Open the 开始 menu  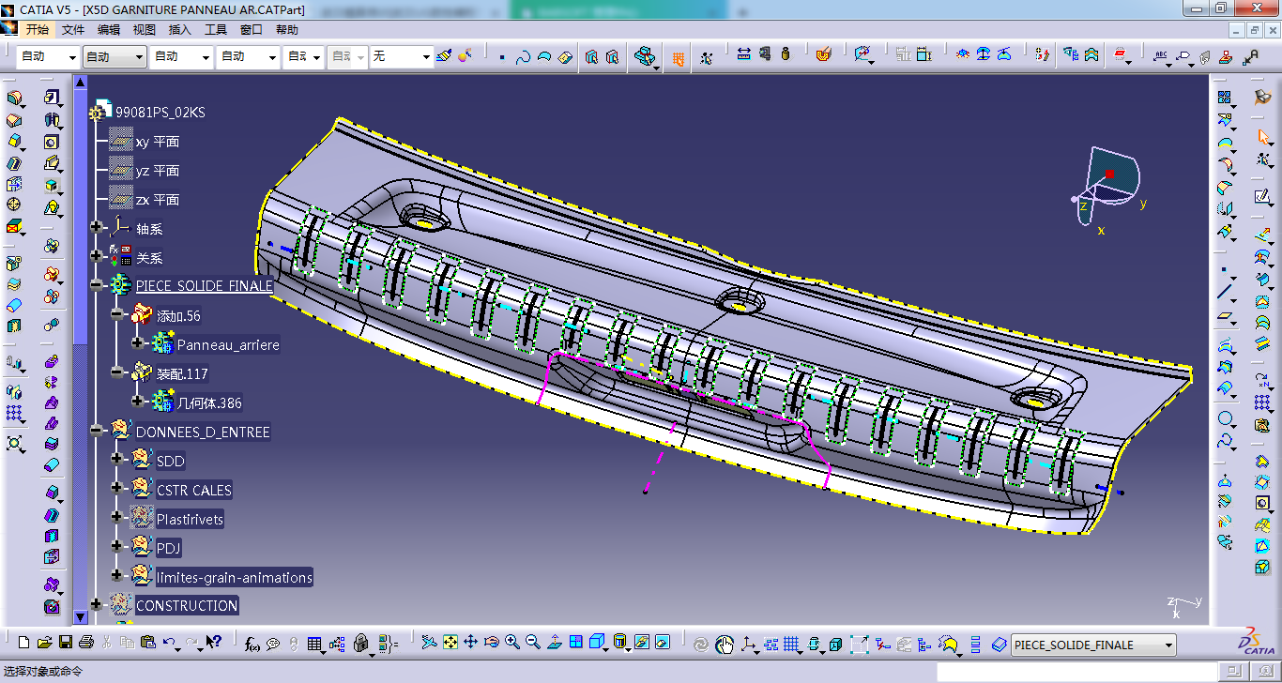[x=37, y=30]
